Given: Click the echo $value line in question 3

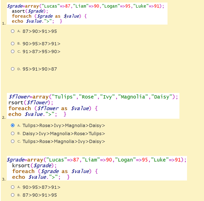Looking at the screenshot, I should (41, 177).
